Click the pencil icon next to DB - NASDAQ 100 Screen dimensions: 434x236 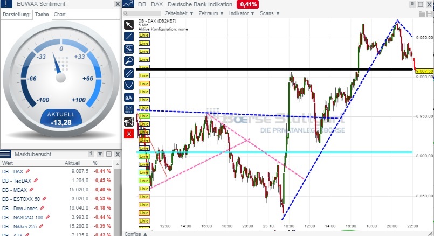47,217
